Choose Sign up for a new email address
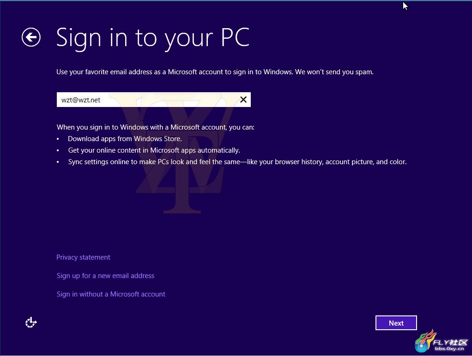This screenshot has height=356, width=472. tap(105, 276)
